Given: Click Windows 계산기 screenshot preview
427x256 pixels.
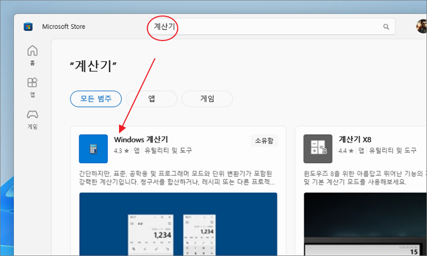Looking at the screenshot, I should click(x=178, y=224).
